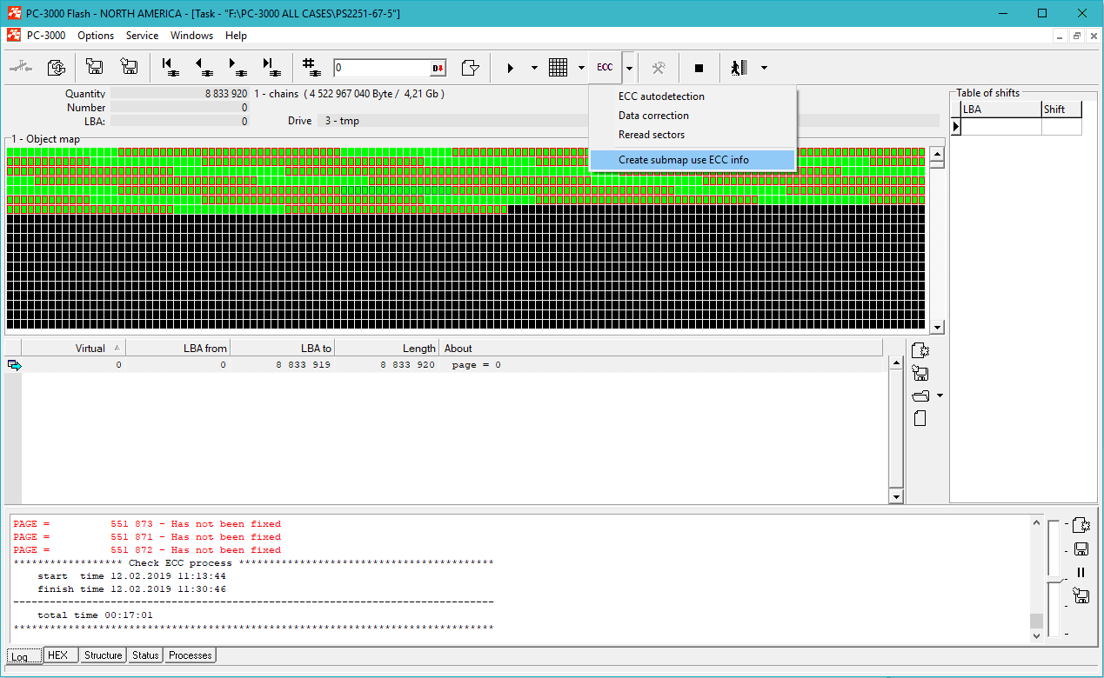Screen dimensions: 1104x678
Task: Collapse the ECC dropdown arrow
Action: 629,68
